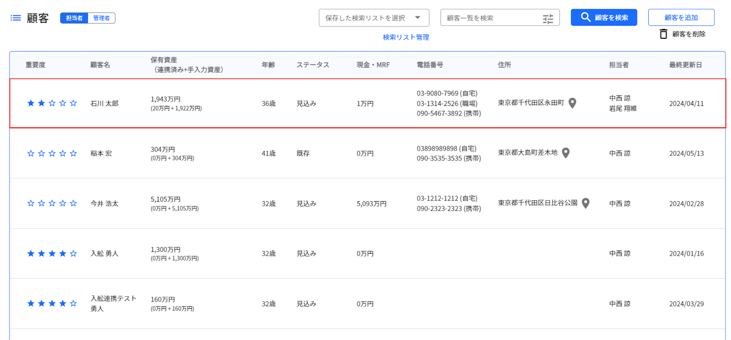Set 入船連携テスト 勇人 importance to three stars
This screenshot has width=731, height=340.
point(52,303)
